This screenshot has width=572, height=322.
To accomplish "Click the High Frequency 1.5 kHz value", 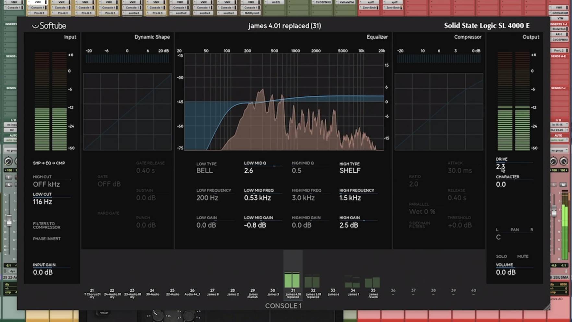I will [350, 198].
